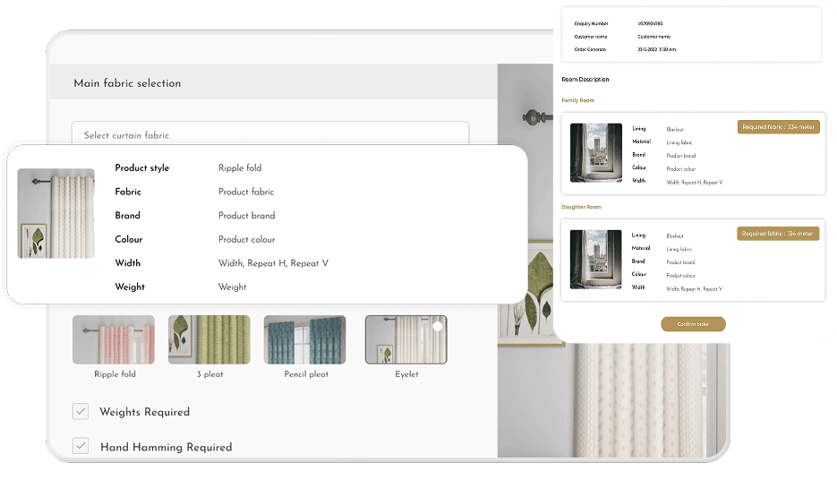
Task: Open the Select curtain fabric dropdown
Action: tap(269, 135)
